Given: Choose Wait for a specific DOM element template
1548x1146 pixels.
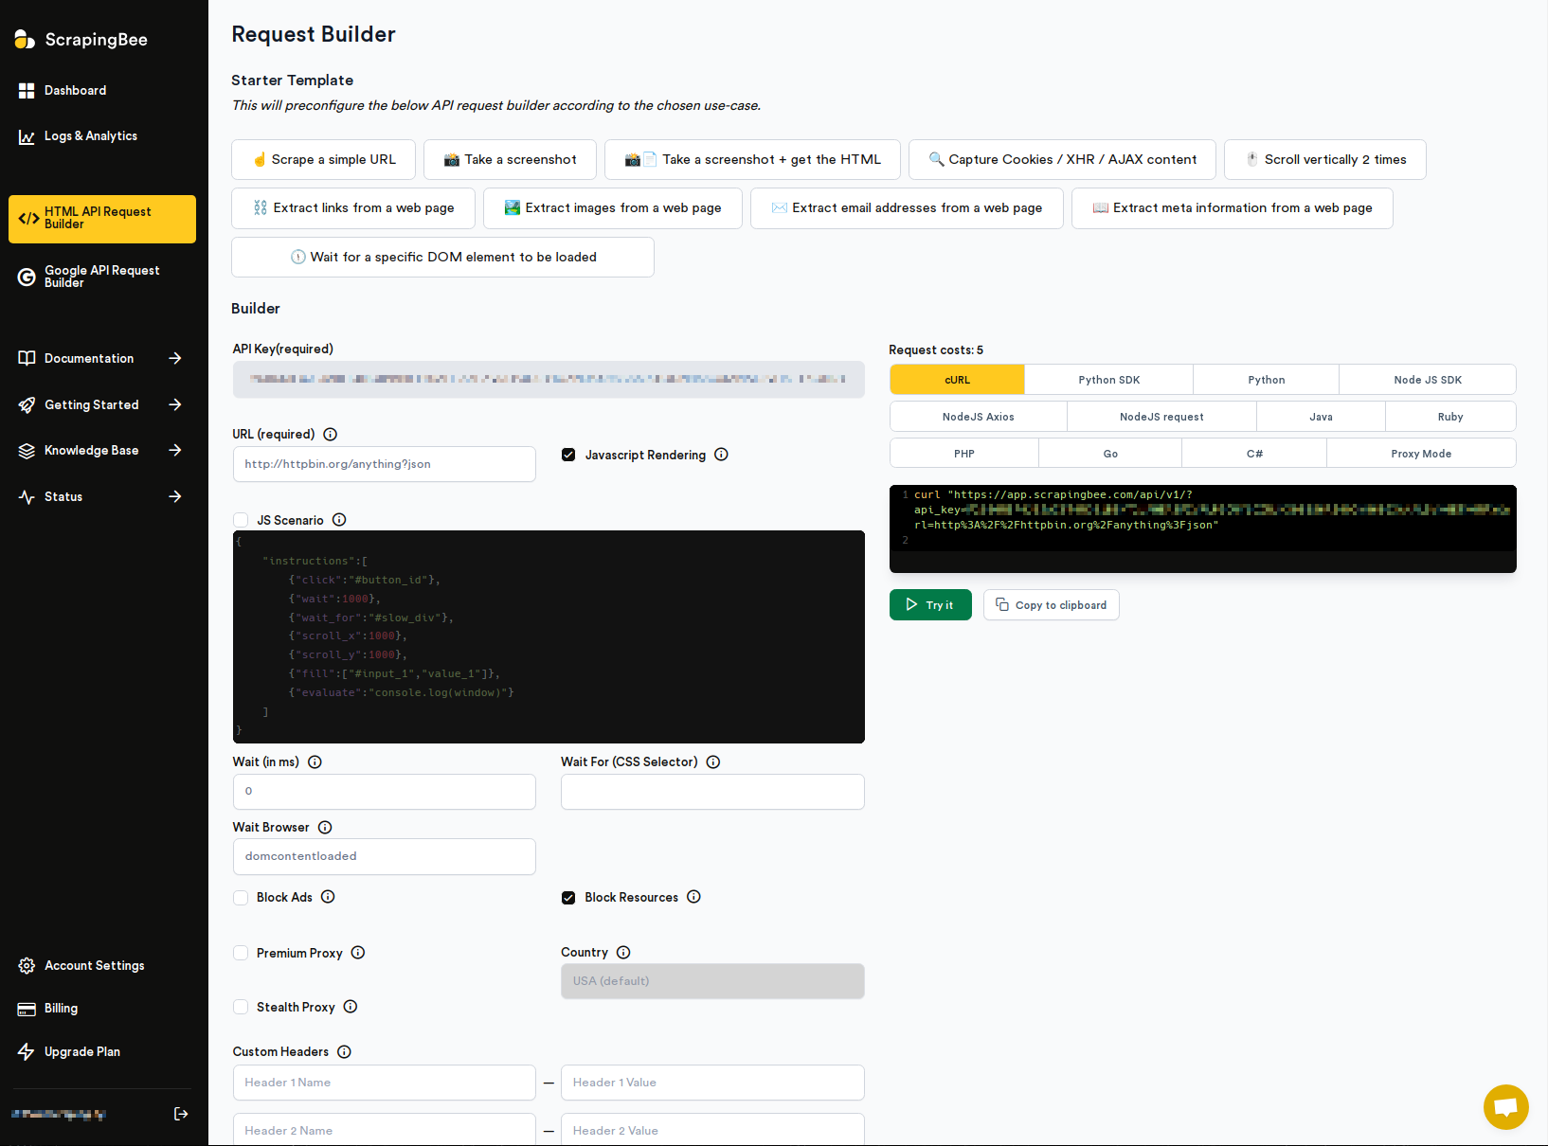Looking at the screenshot, I should [x=442, y=258].
